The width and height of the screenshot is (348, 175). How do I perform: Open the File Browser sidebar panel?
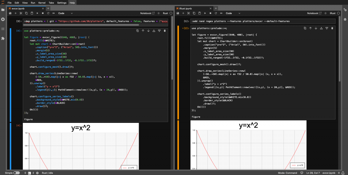tap(3, 10)
